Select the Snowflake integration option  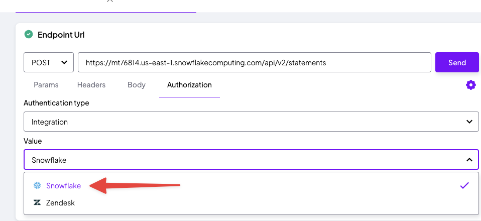[x=251, y=185]
